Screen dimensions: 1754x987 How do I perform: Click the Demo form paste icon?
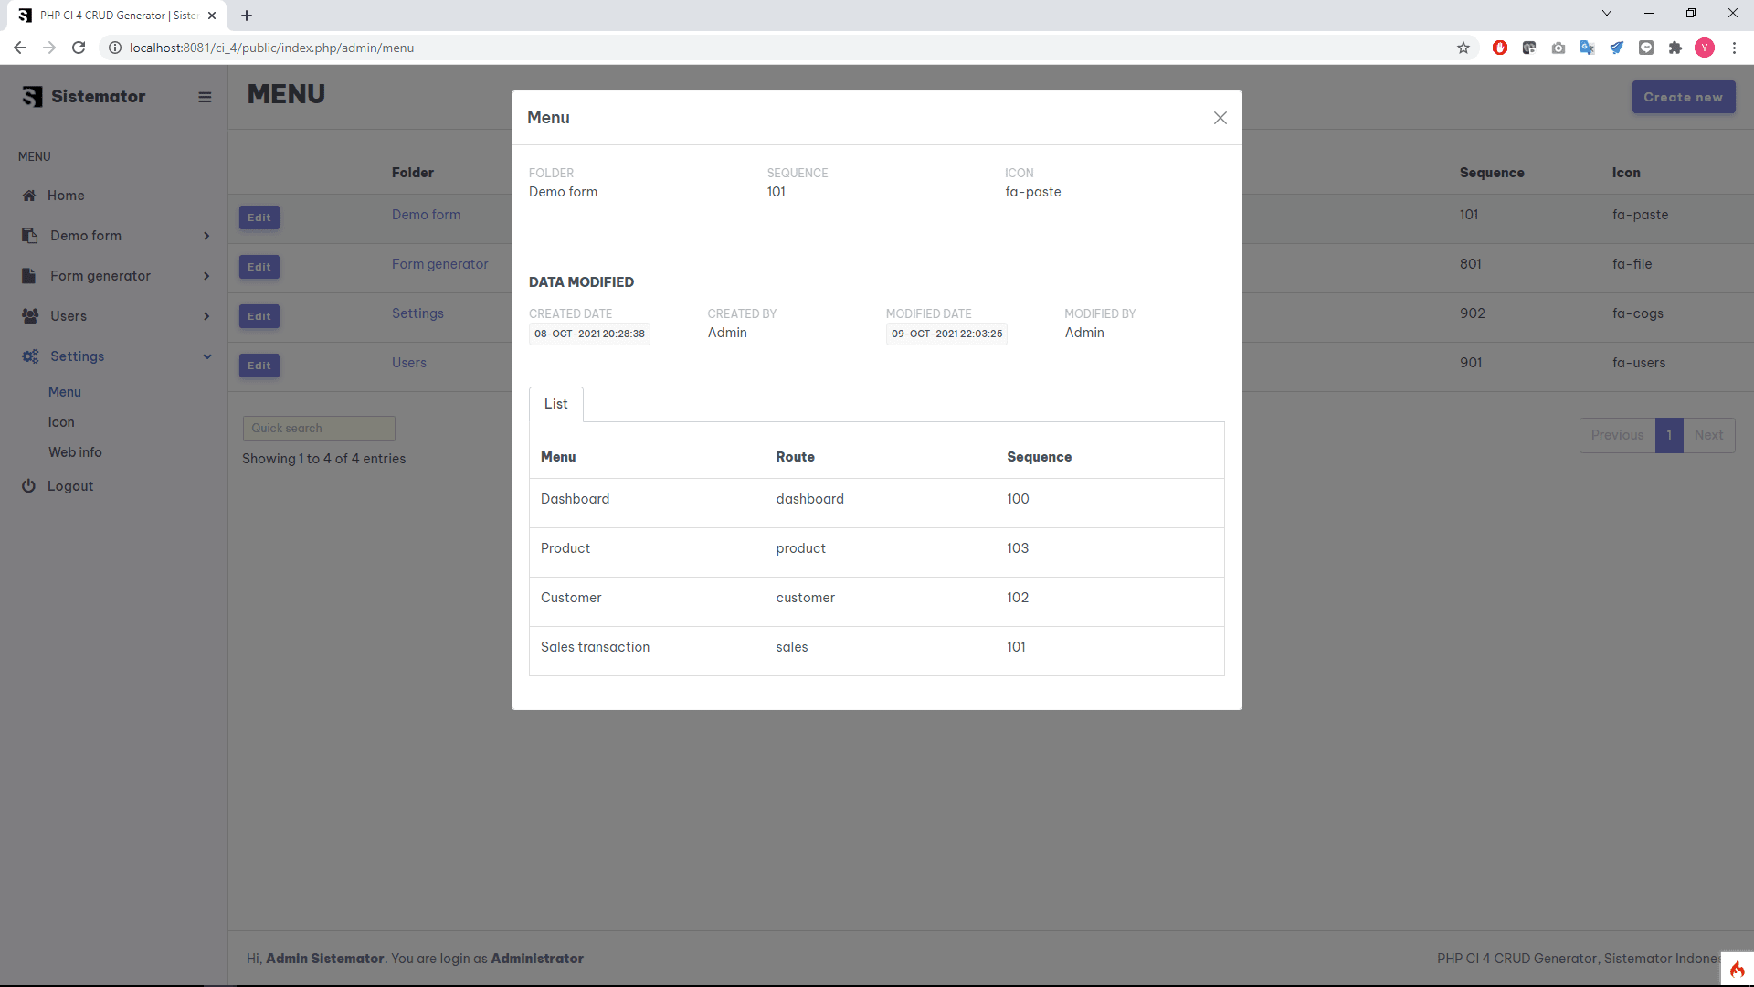click(x=29, y=236)
